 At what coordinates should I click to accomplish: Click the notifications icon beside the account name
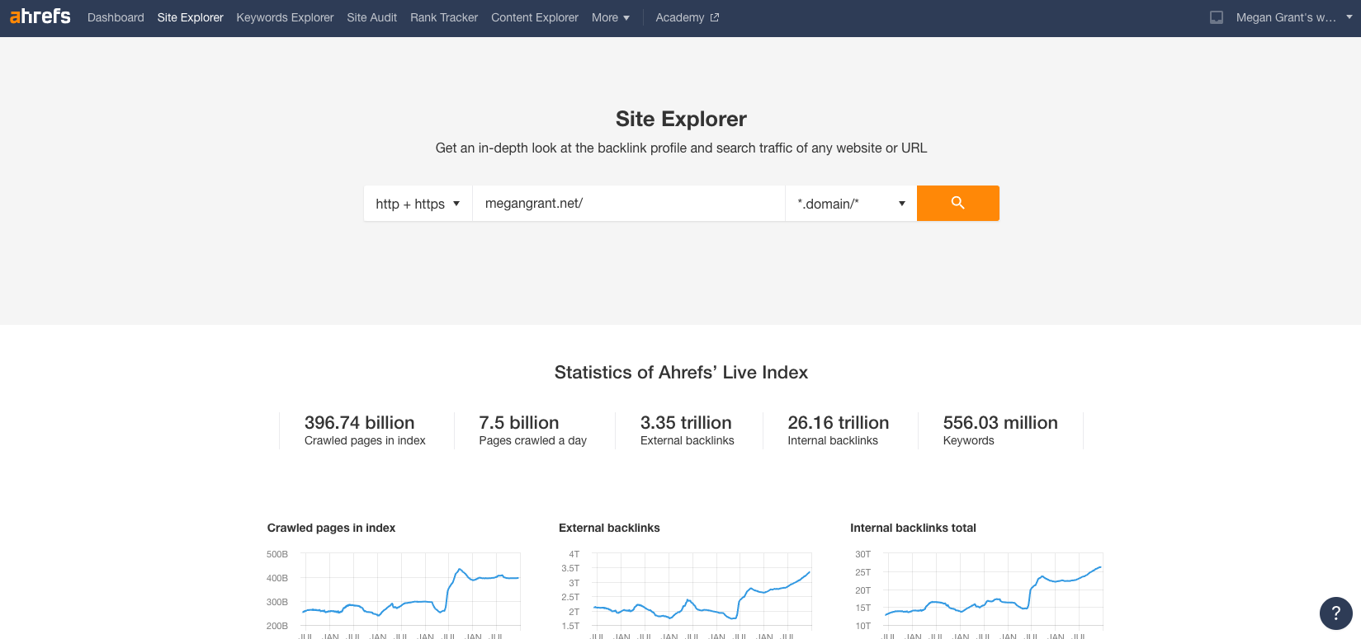1217,17
